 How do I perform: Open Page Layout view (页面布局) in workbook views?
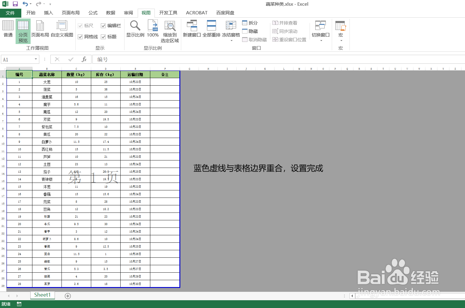pos(40,29)
